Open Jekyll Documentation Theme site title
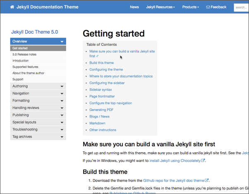 pyautogui.click(x=47, y=7)
